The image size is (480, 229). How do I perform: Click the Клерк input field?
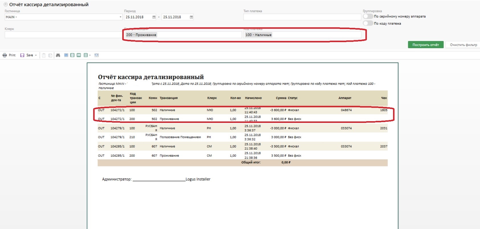click(x=63, y=35)
